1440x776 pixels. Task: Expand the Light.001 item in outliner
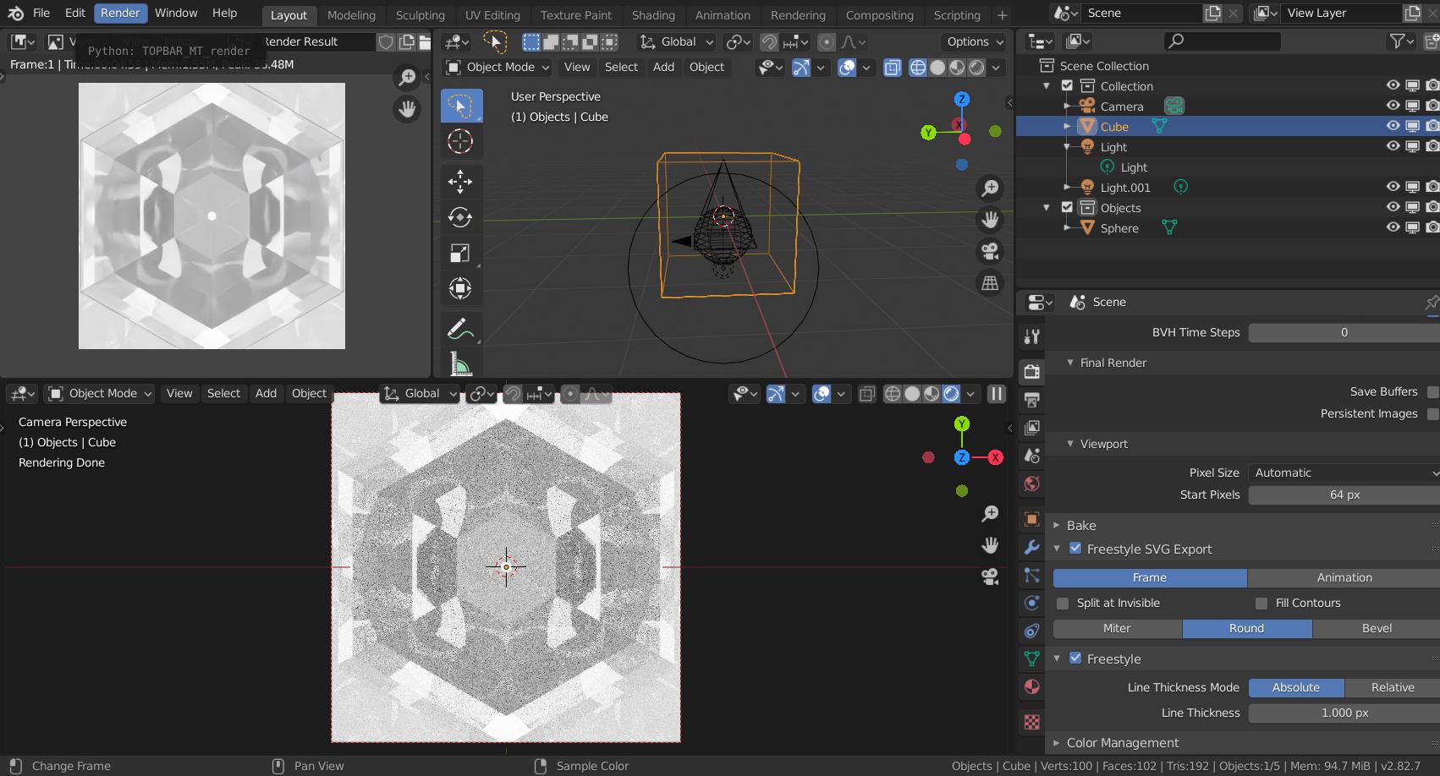[1067, 187]
